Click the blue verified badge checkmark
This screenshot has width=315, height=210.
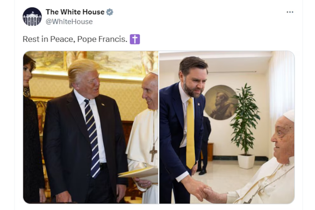coord(110,12)
